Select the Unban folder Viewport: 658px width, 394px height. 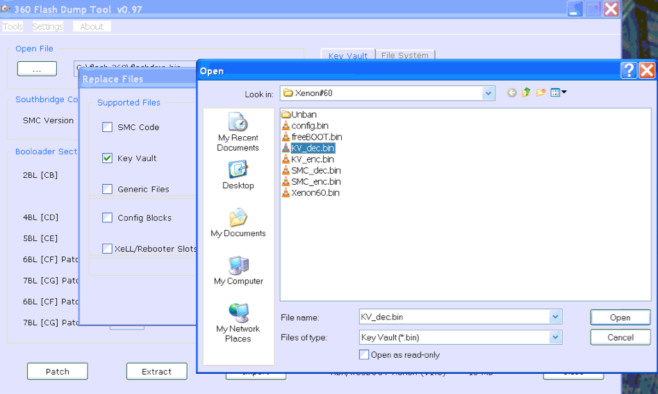click(x=304, y=115)
